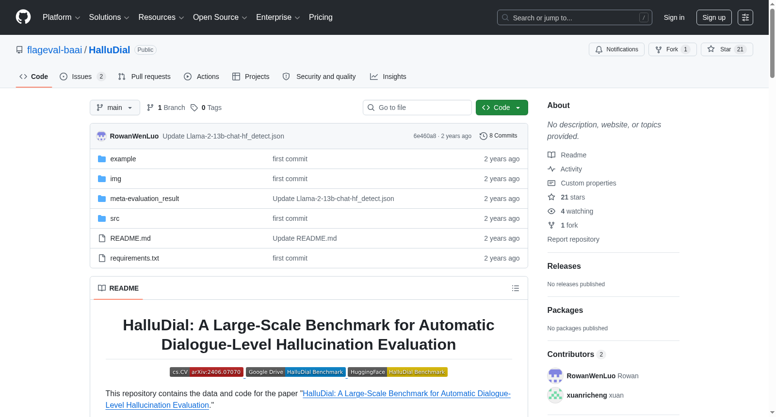Open the Releases heading link
Screen dimensions: 776x417
coord(564,266)
